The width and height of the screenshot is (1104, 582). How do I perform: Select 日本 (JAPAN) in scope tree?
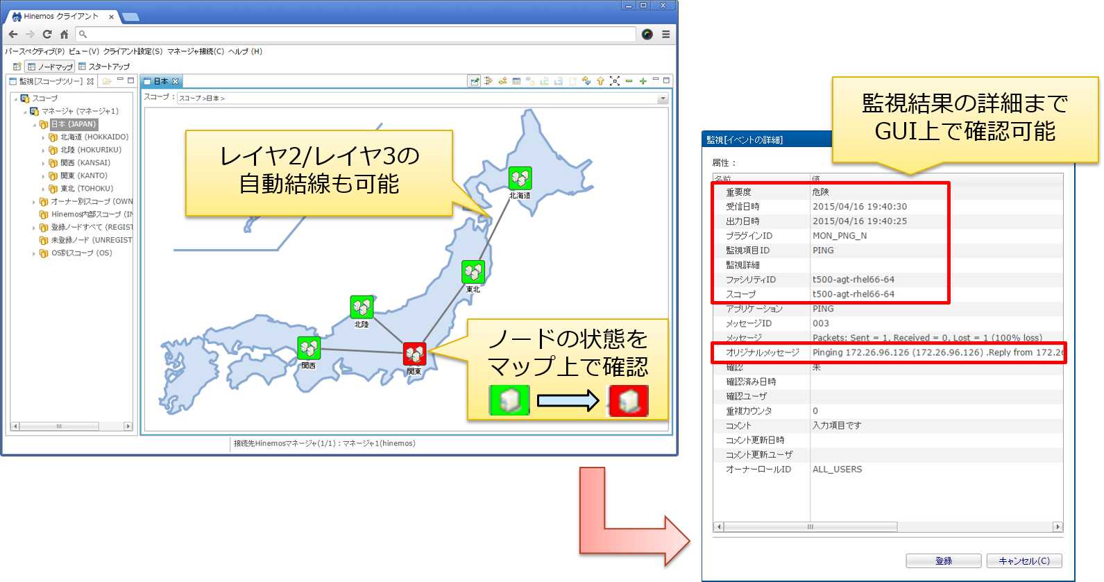(74, 124)
